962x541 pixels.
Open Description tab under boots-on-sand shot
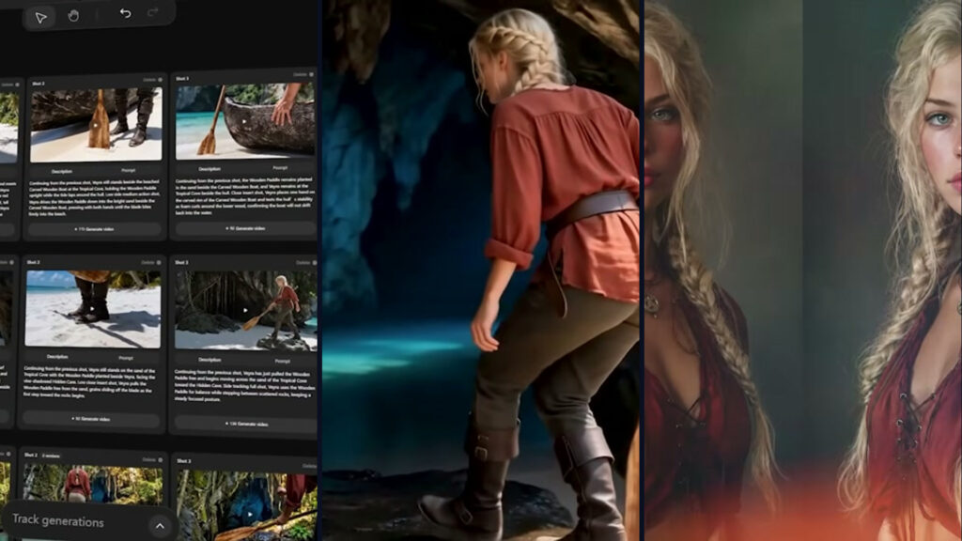pyautogui.click(x=57, y=356)
